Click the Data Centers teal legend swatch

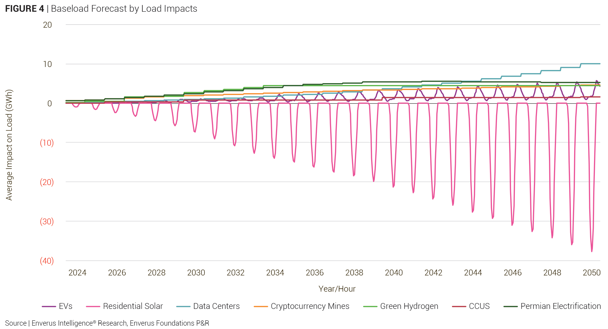coord(183,306)
